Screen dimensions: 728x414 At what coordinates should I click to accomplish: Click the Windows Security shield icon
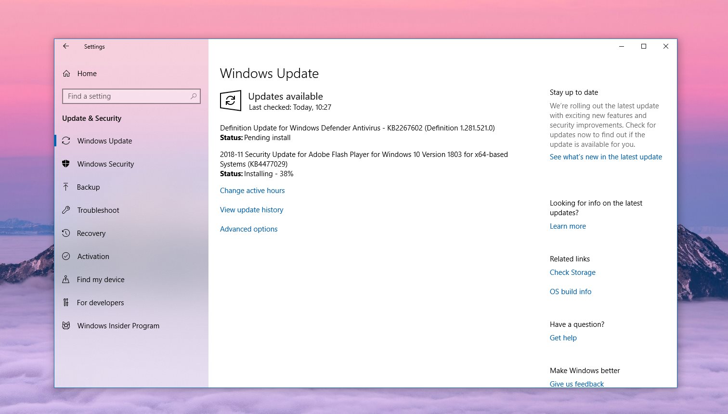[66, 164]
